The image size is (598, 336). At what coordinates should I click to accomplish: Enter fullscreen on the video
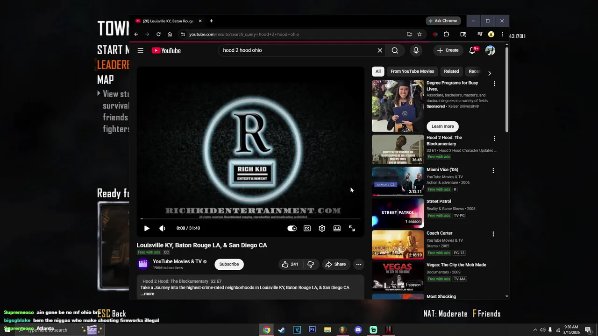click(x=352, y=228)
